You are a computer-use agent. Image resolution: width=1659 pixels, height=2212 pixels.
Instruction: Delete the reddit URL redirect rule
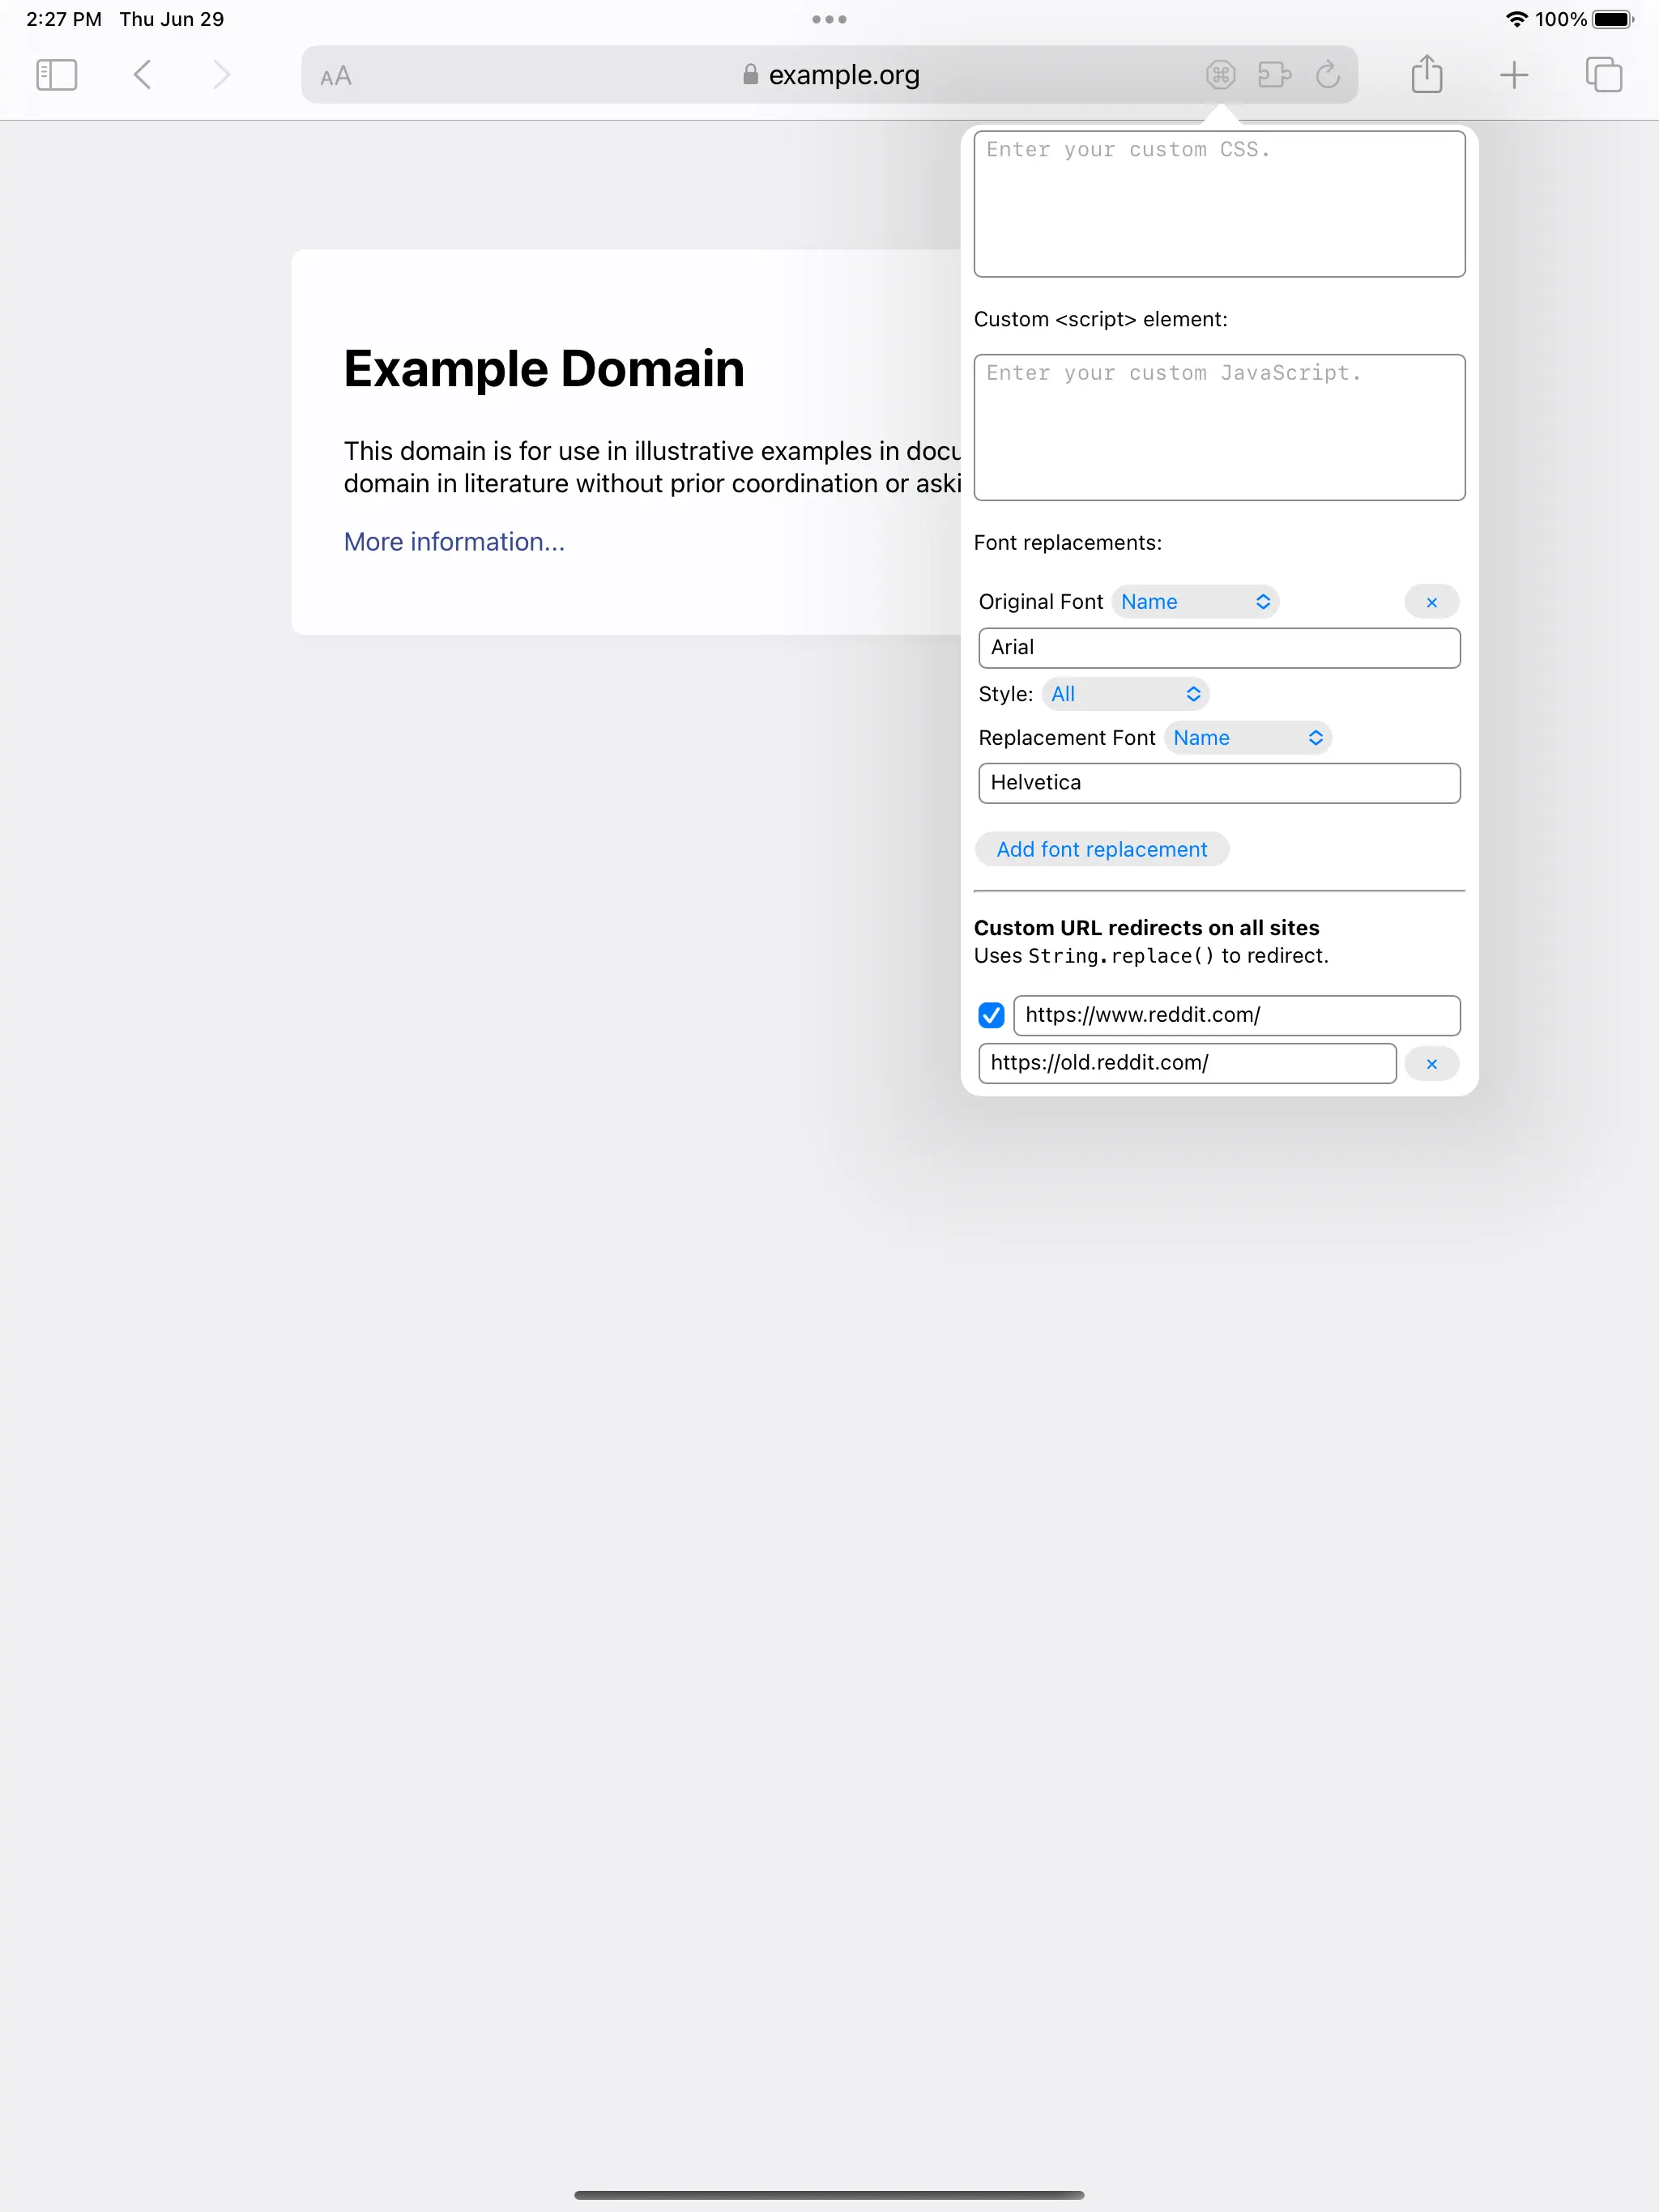tap(1431, 1064)
